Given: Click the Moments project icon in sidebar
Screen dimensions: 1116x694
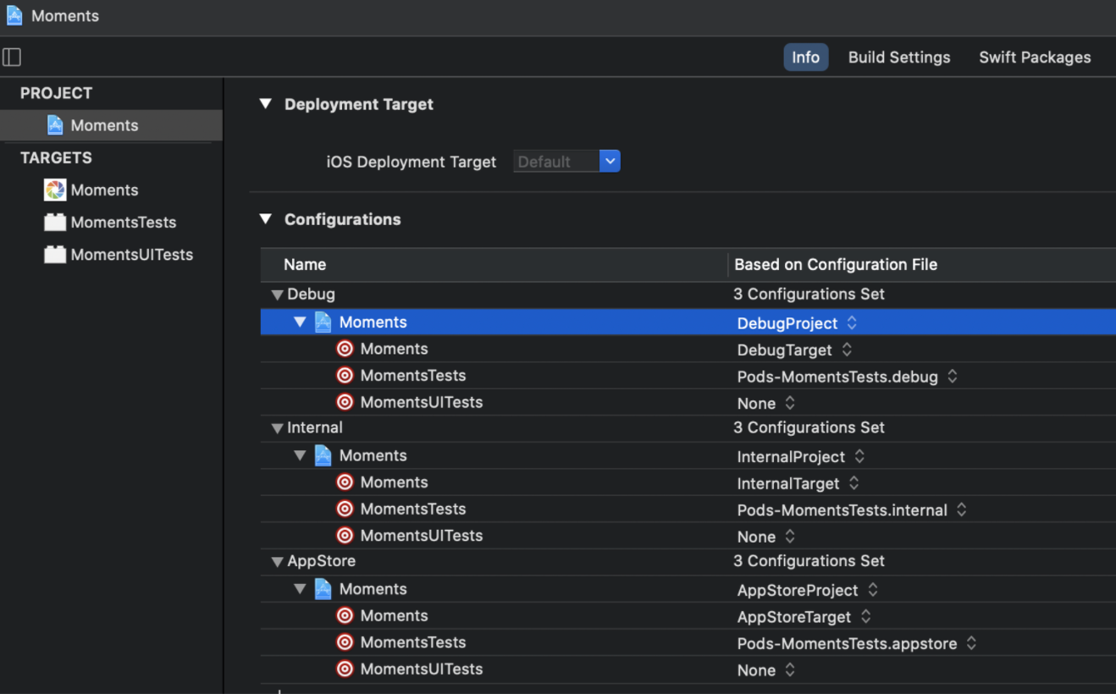Looking at the screenshot, I should click(x=55, y=125).
